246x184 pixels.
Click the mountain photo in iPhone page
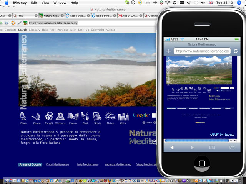(x=199, y=70)
